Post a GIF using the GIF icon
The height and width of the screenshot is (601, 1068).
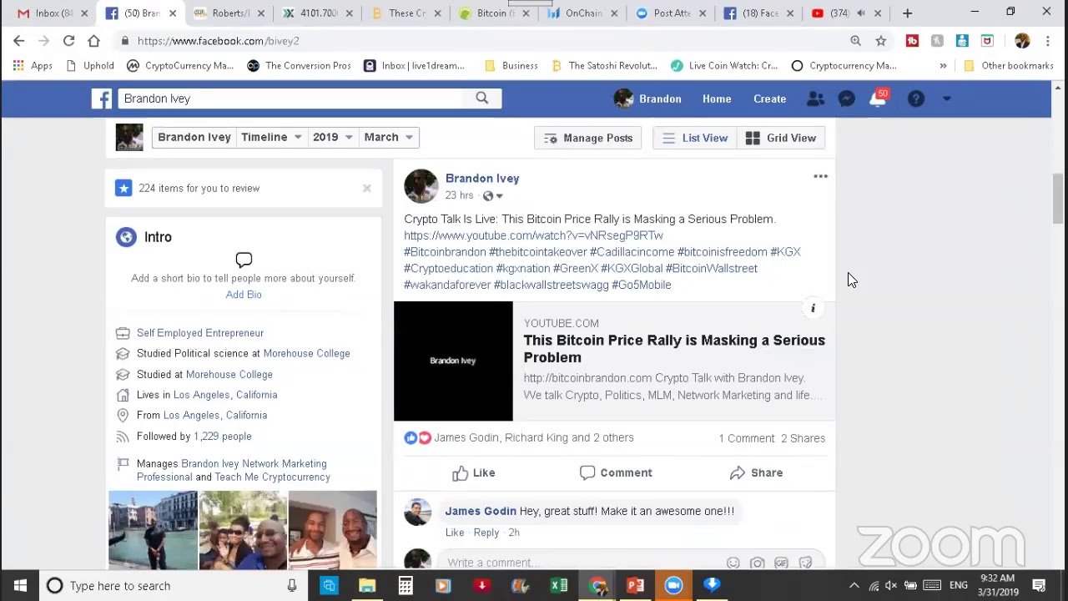coord(781,563)
